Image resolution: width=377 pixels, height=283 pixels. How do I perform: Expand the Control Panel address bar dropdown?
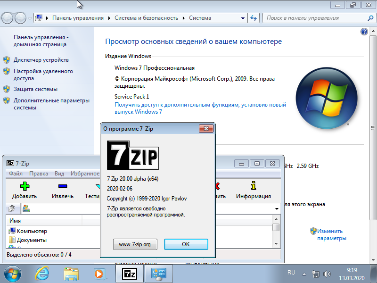coord(243,18)
